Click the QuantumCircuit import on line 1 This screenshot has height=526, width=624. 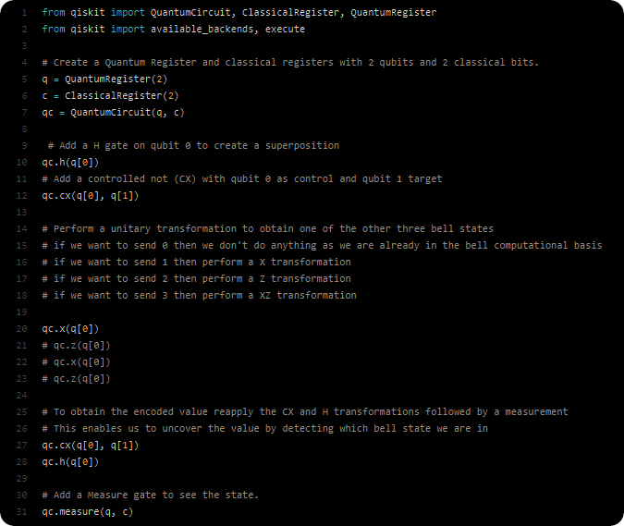point(190,13)
